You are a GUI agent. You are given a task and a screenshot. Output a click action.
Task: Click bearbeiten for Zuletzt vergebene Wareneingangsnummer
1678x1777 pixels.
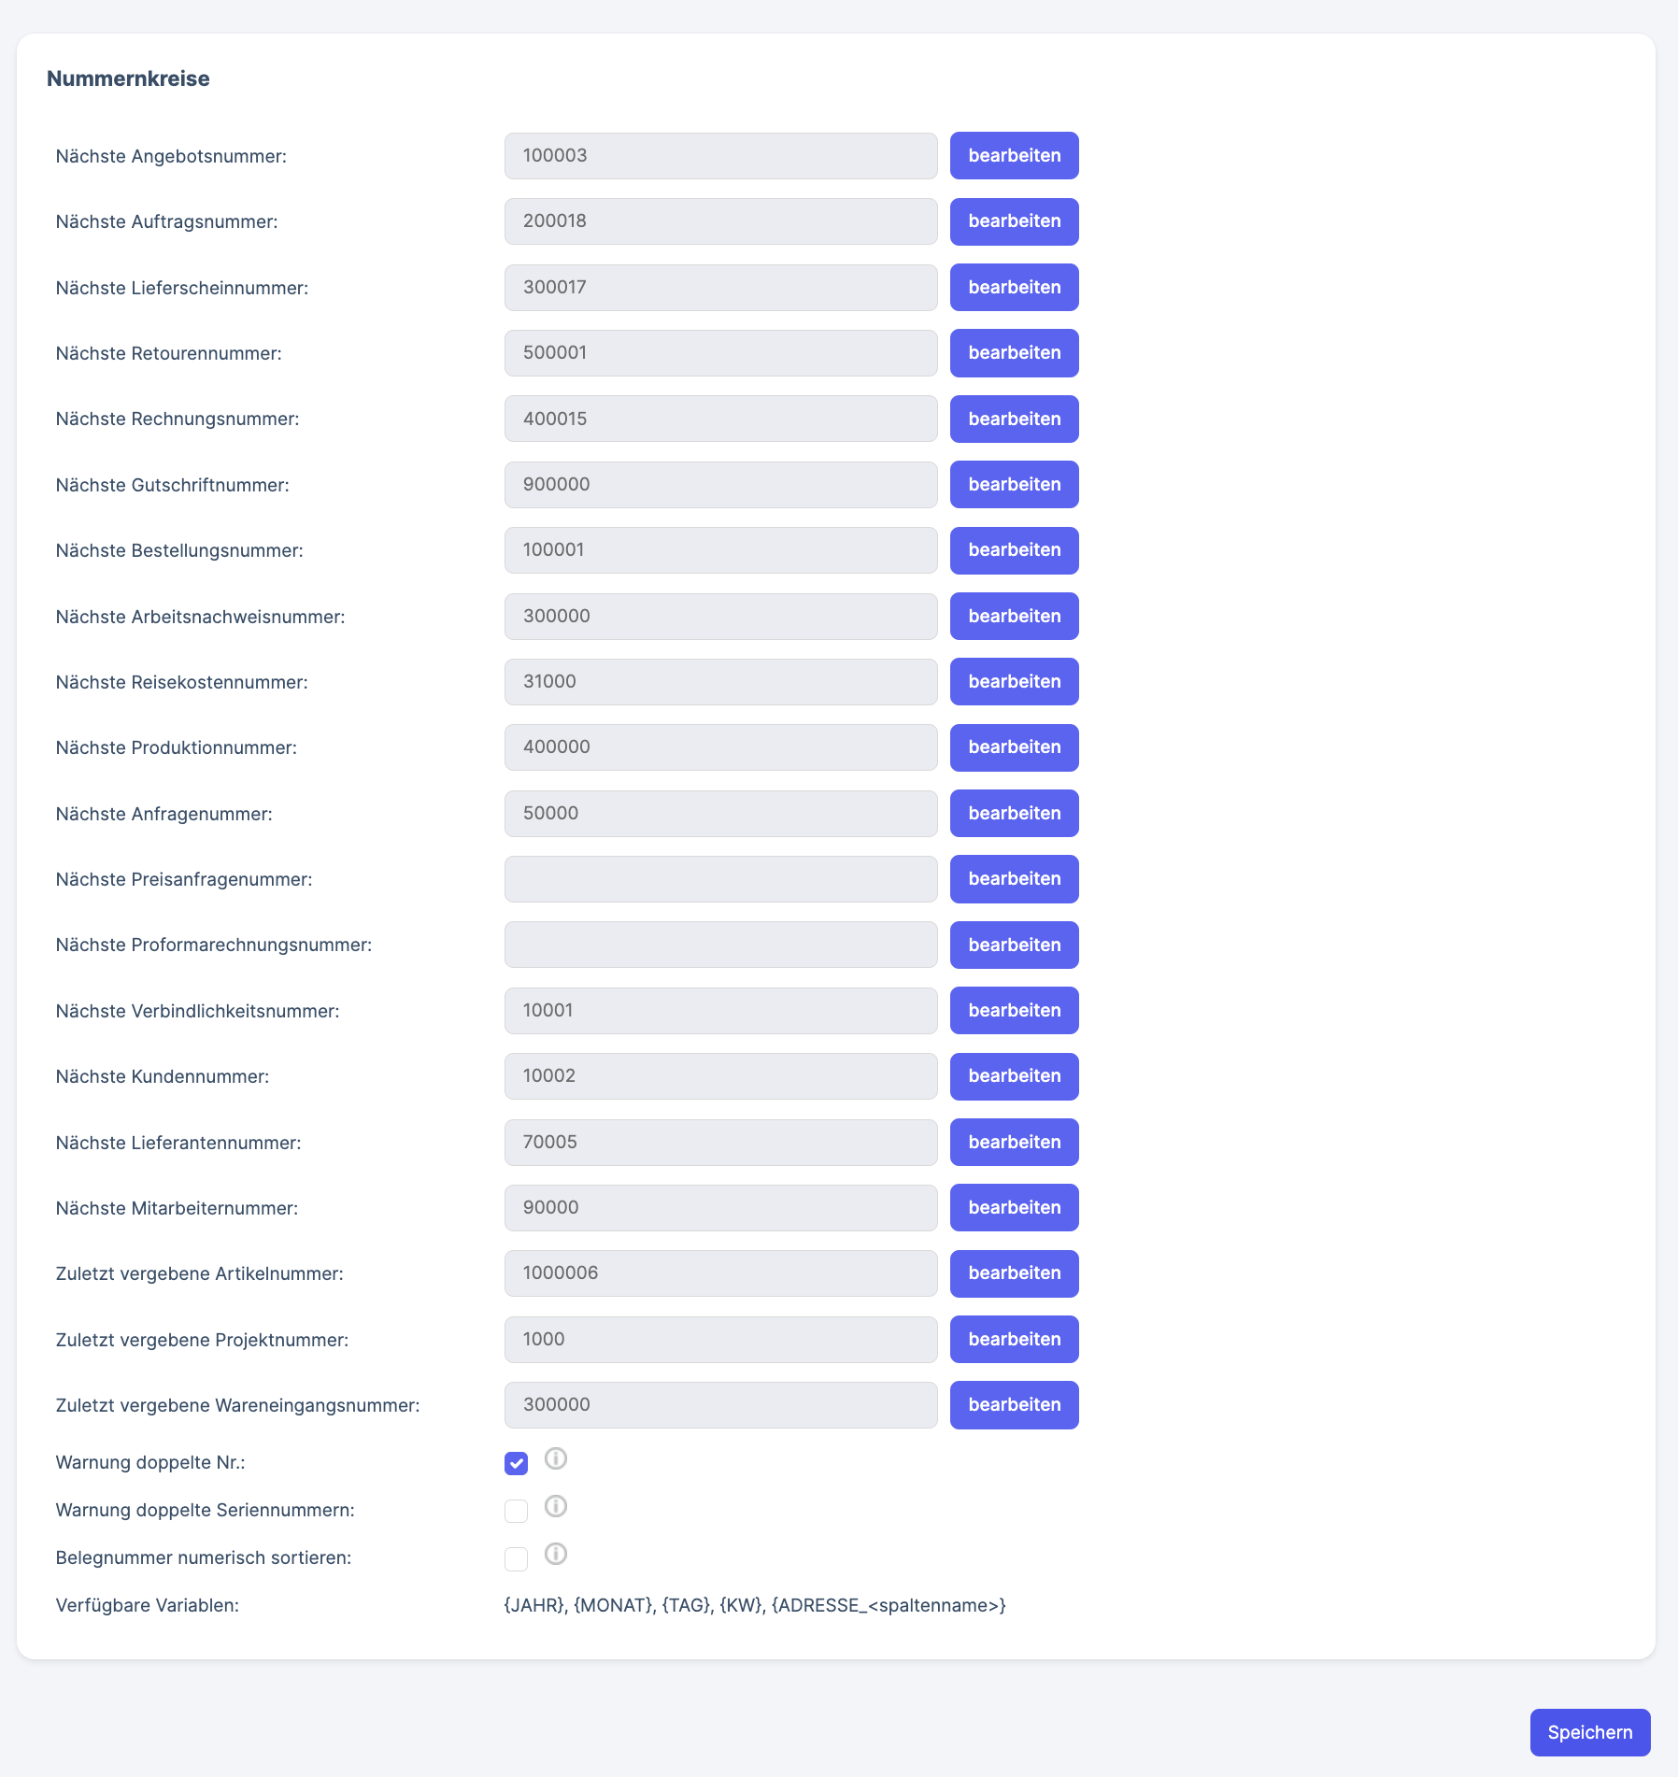[1014, 1405]
